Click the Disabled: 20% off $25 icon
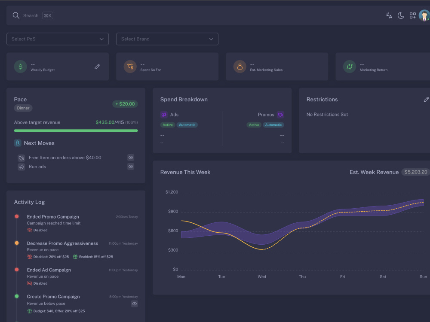The width and height of the screenshot is (430, 322). (29, 257)
